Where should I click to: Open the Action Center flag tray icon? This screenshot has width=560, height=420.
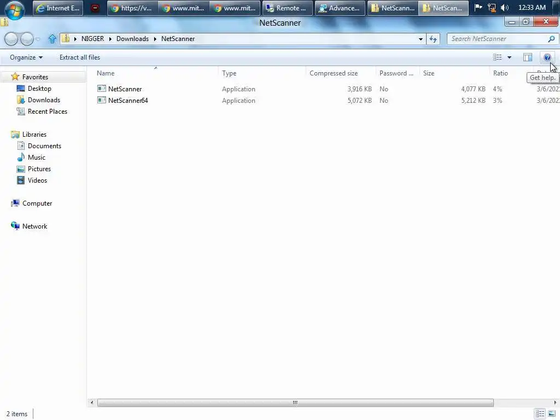coord(478,8)
